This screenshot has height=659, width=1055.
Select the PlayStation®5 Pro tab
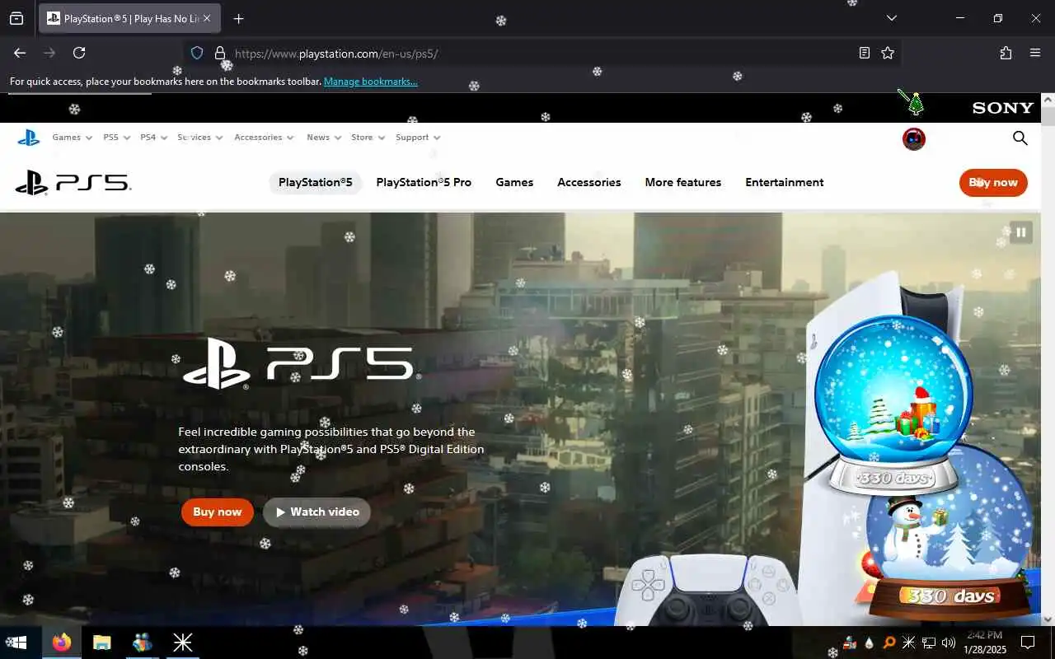(x=424, y=182)
